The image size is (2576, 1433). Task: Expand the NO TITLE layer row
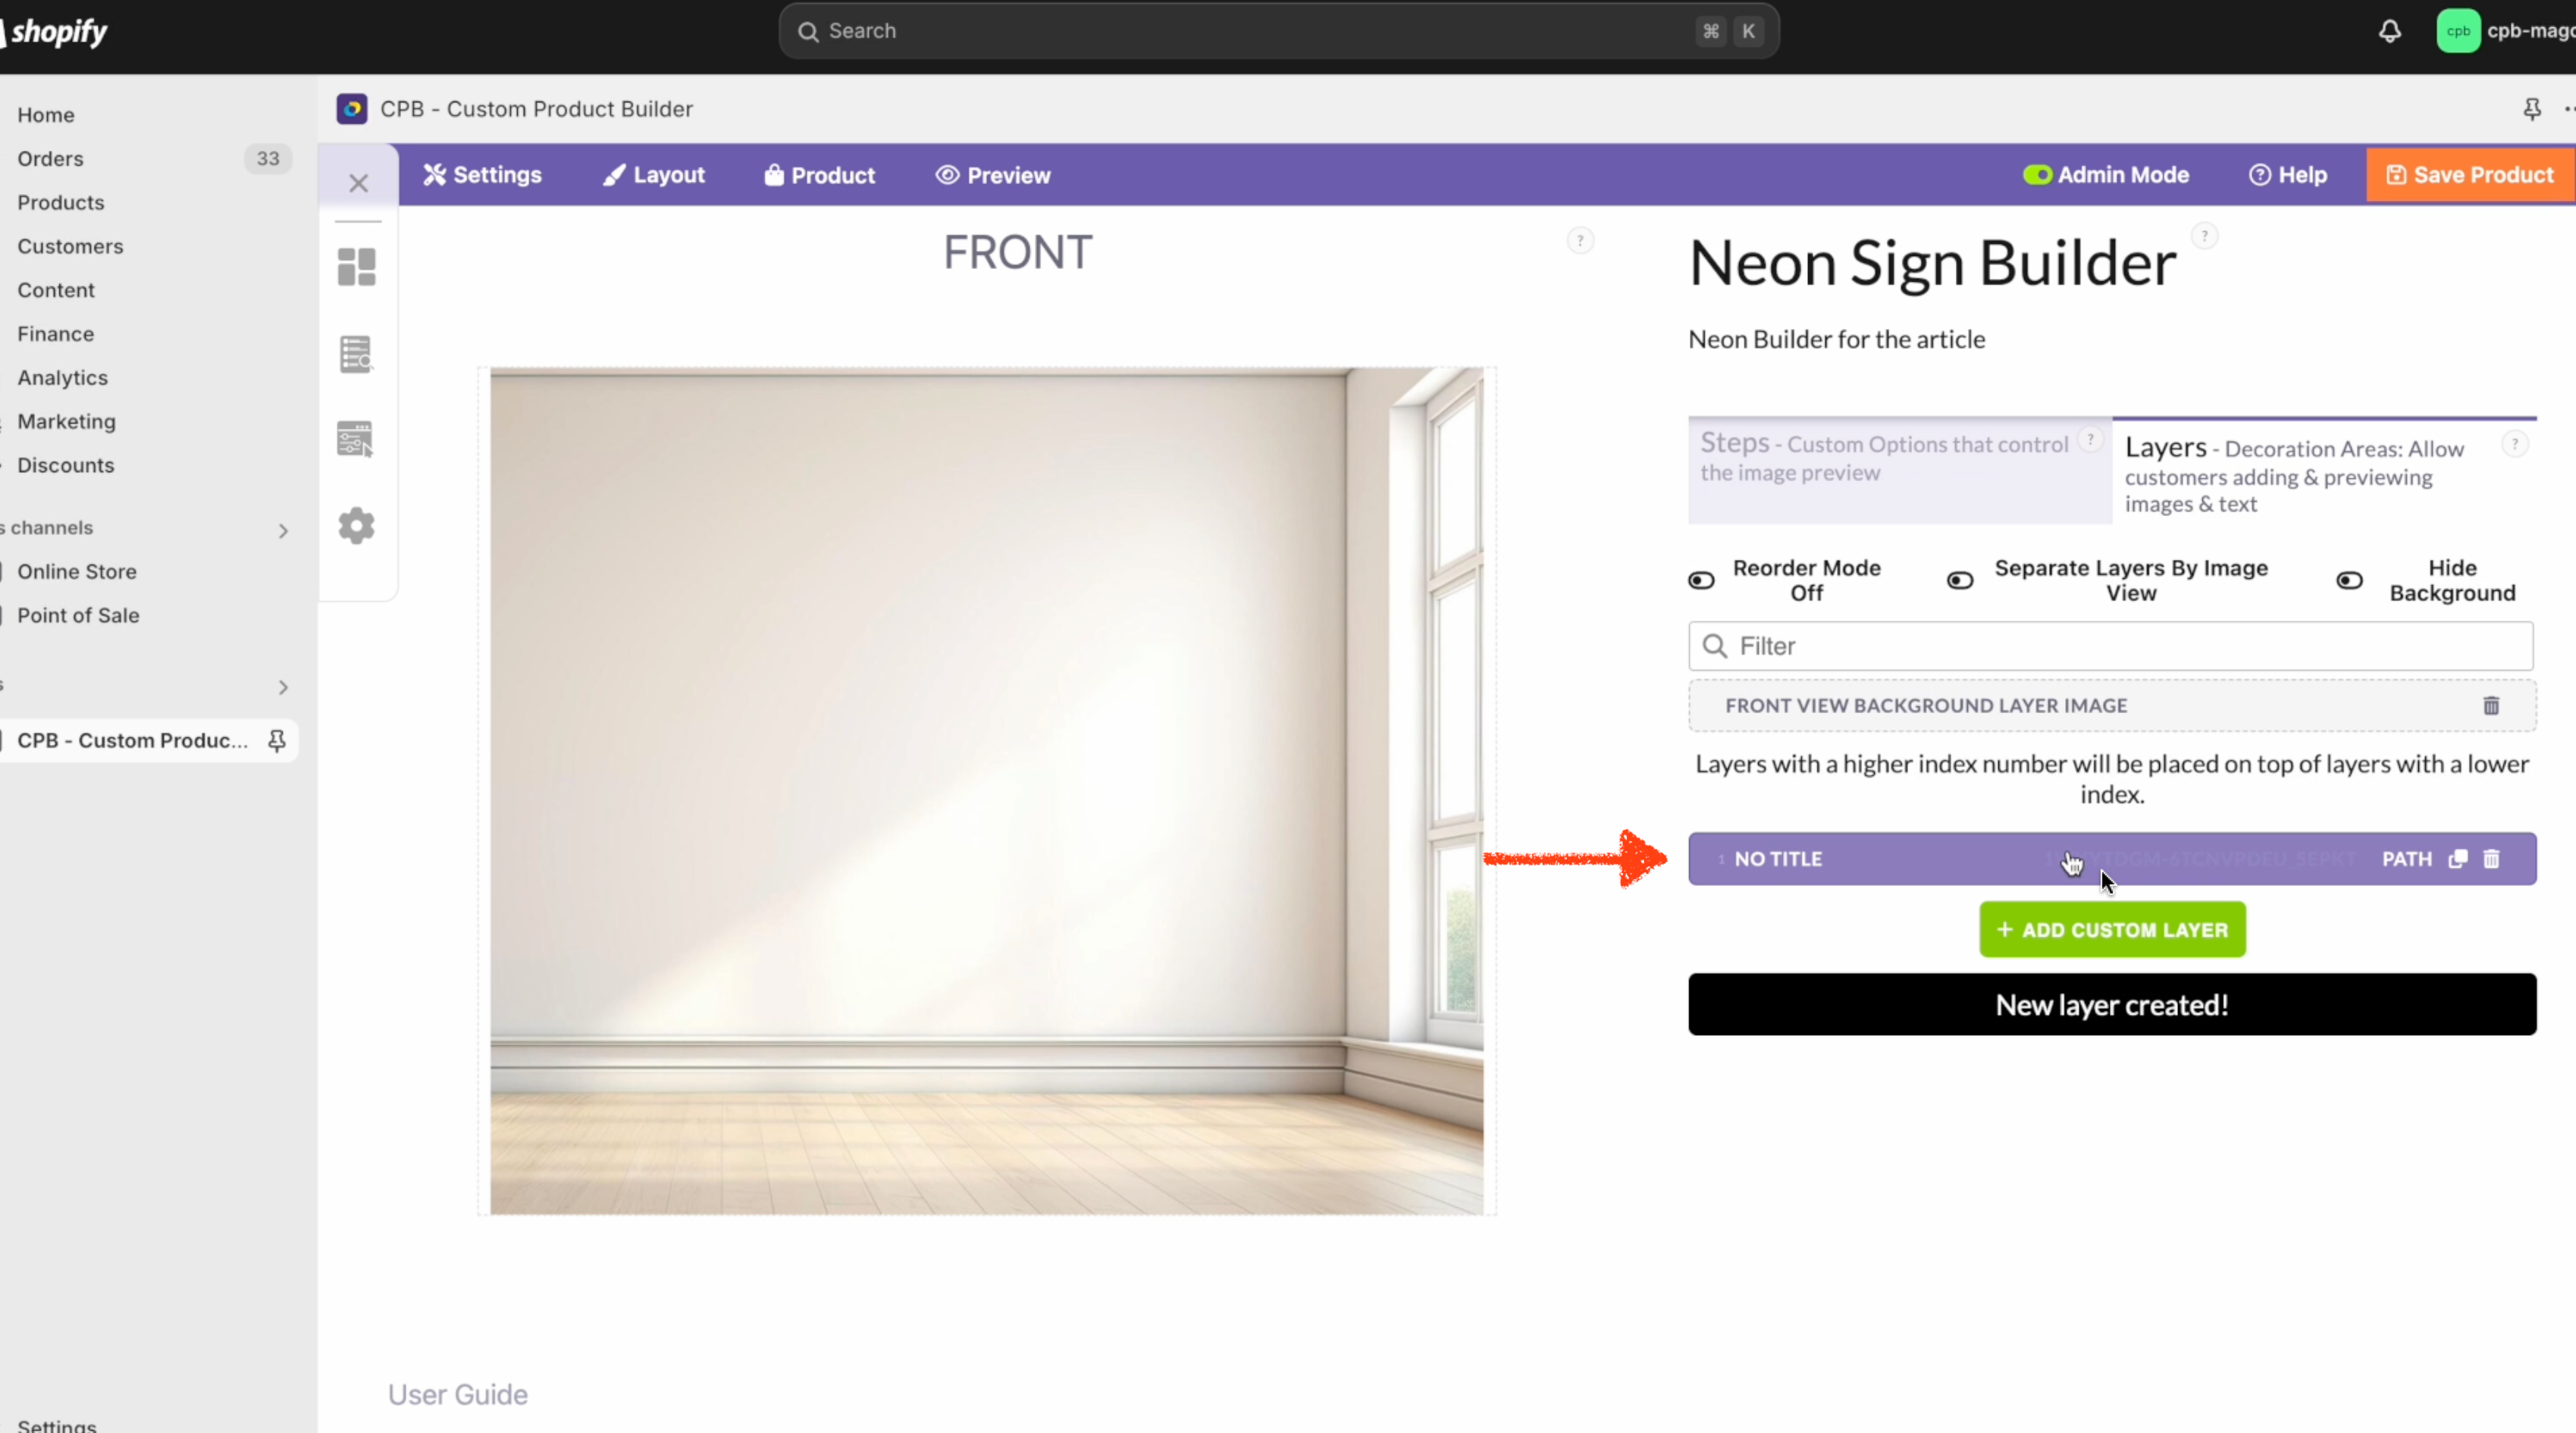click(x=2112, y=859)
